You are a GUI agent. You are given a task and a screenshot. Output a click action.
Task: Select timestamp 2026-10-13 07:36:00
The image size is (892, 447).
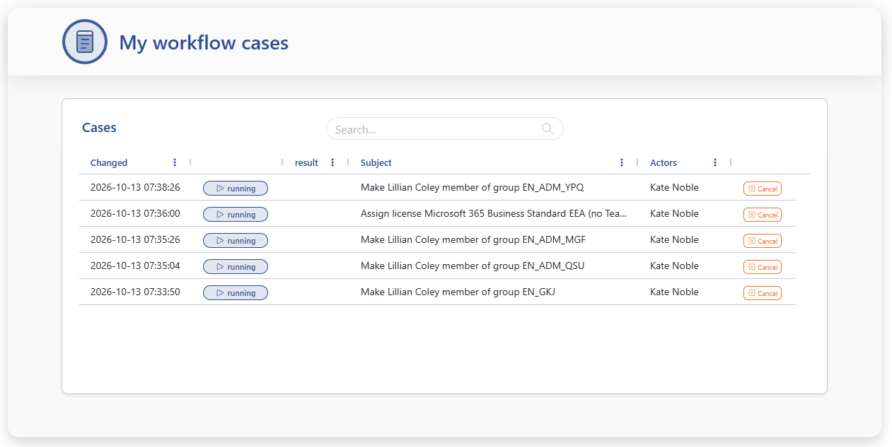coord(135,213)
